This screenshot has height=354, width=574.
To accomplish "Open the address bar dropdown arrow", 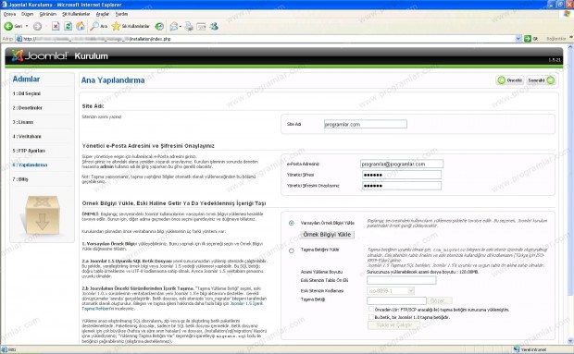I will 518,39.
